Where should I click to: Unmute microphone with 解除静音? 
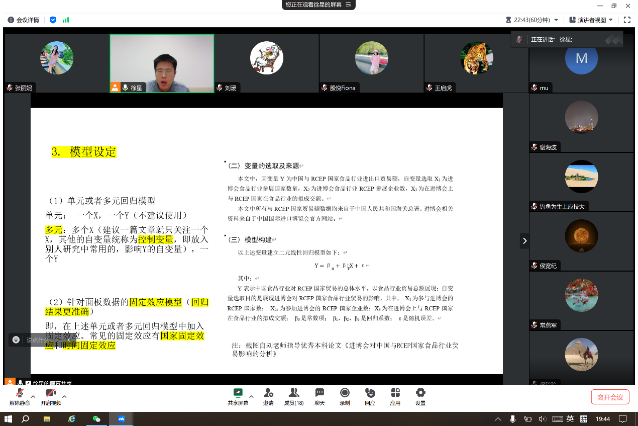pyautogui.click(x=20, y=396)
